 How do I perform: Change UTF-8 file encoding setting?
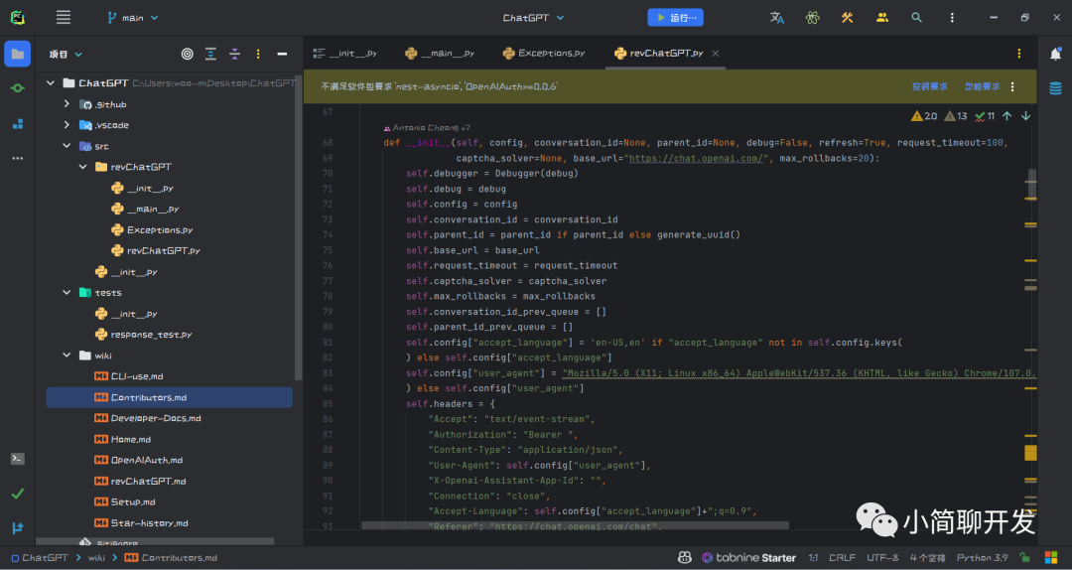(882, 558)
